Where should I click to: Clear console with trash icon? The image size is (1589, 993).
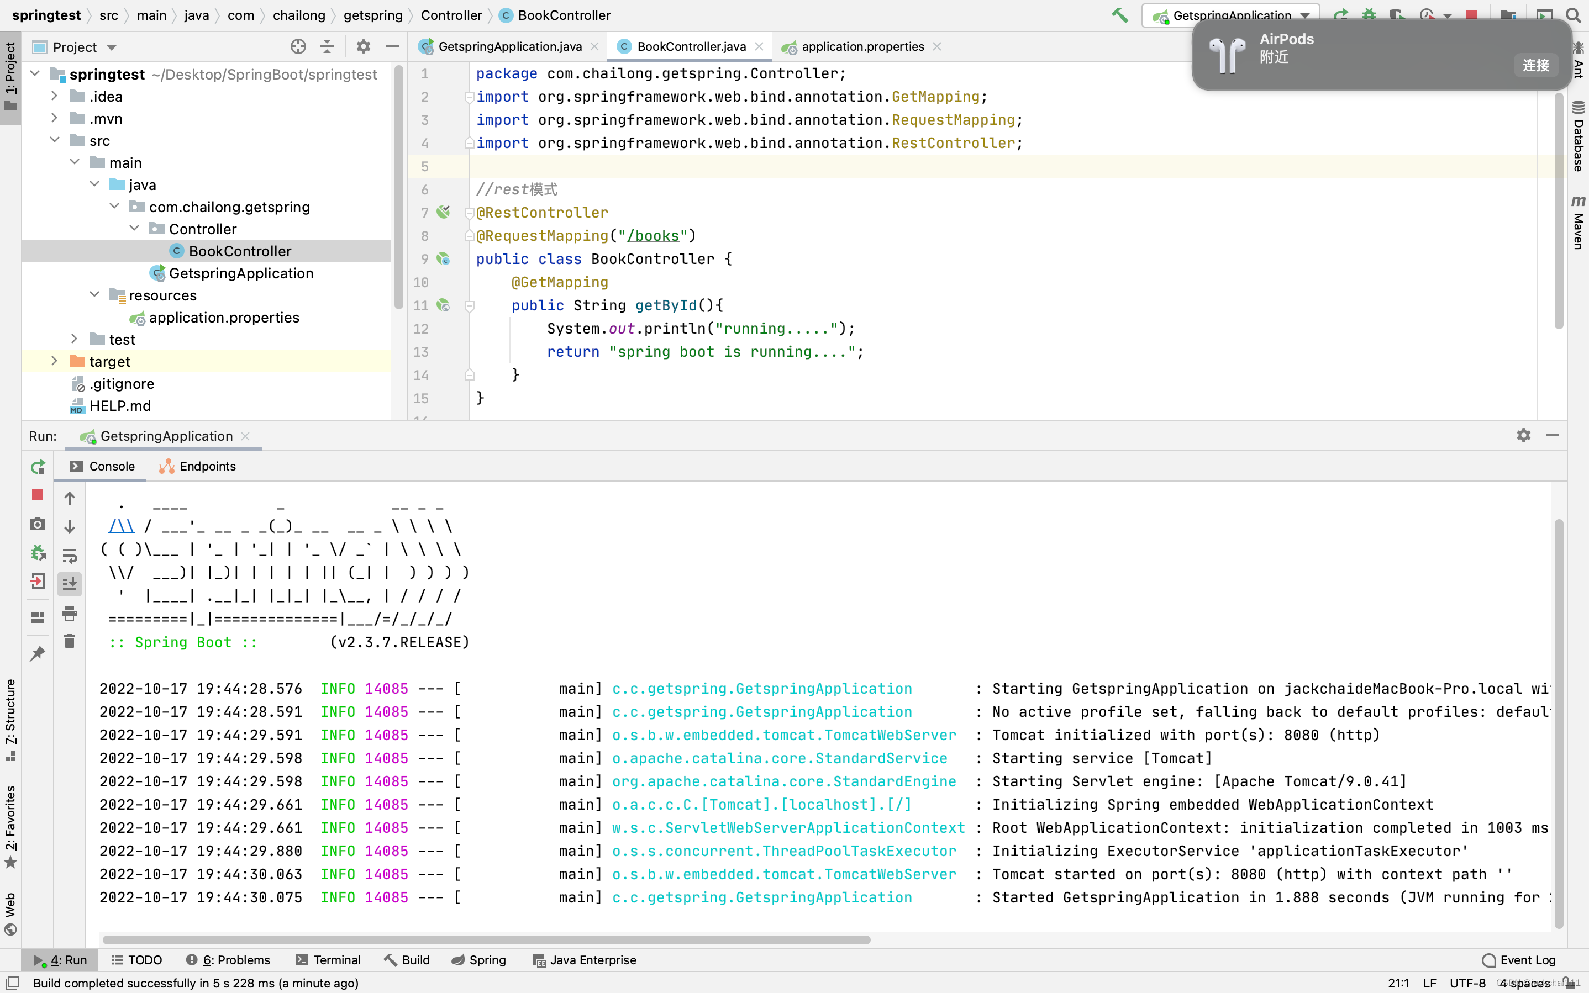(x=70, y=642)
